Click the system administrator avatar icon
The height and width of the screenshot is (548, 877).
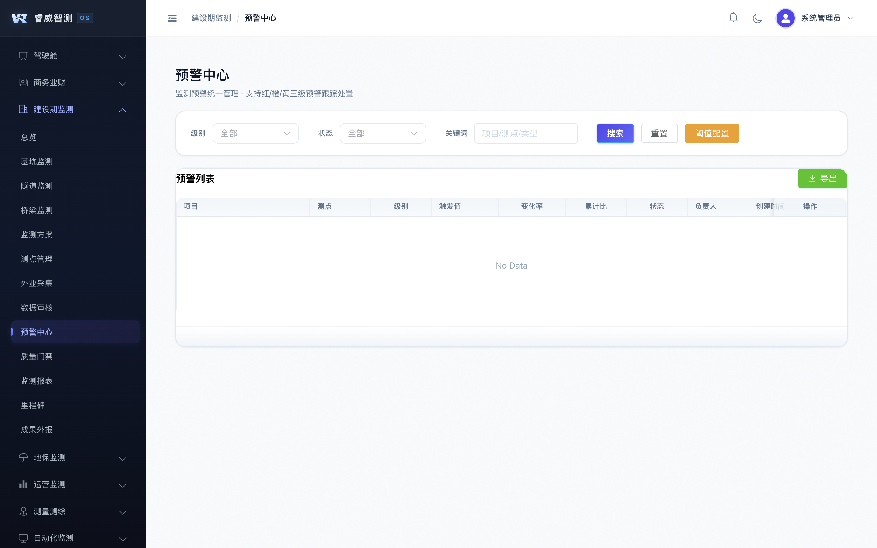click(x=785, y=18)
